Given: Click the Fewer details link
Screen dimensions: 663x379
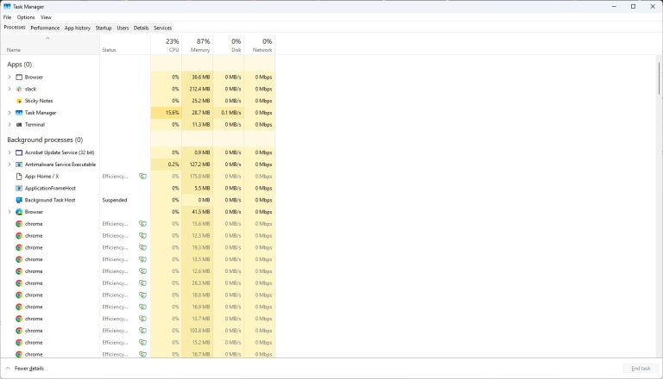Looking at the screenshot, I should point(29,369).
